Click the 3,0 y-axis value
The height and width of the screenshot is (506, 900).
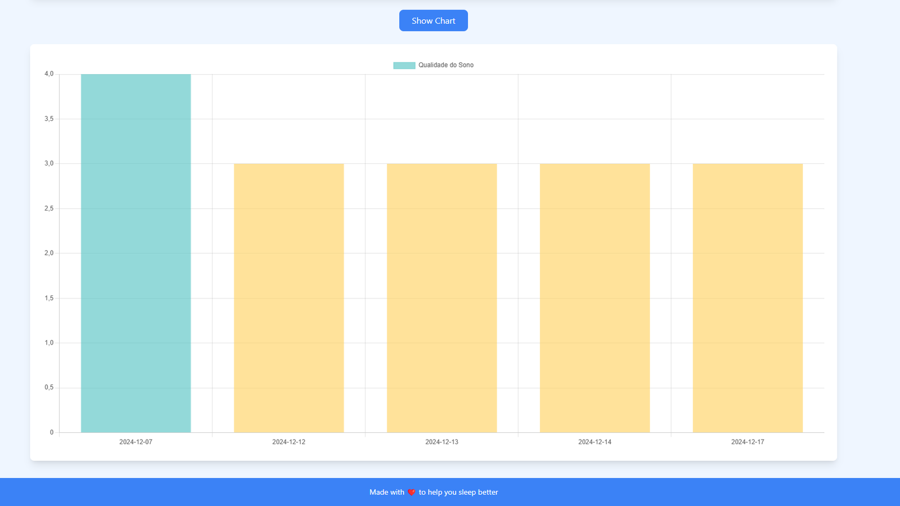pyautogui.click(x=49, y=163)
